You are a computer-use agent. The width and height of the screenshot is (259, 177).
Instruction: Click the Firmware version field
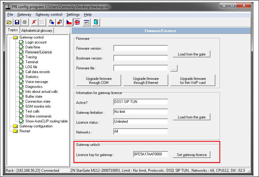click(x=141, y=48)
